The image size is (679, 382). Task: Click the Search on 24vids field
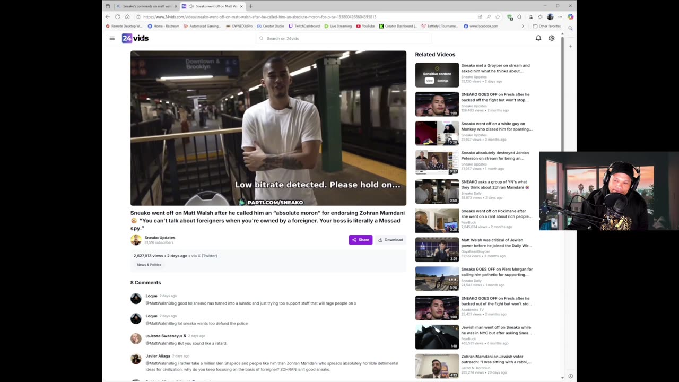345,38
